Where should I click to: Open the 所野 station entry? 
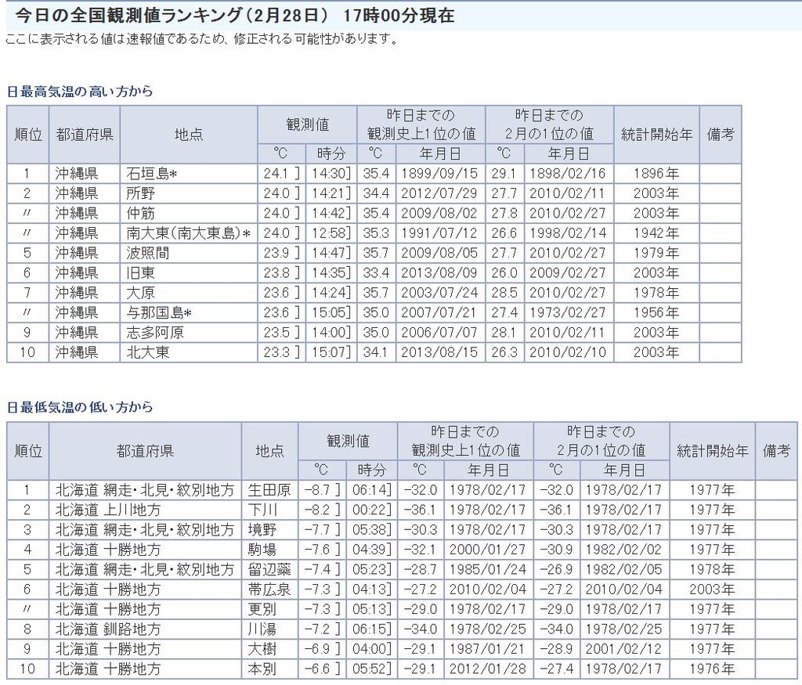click(x=140, y=193)
